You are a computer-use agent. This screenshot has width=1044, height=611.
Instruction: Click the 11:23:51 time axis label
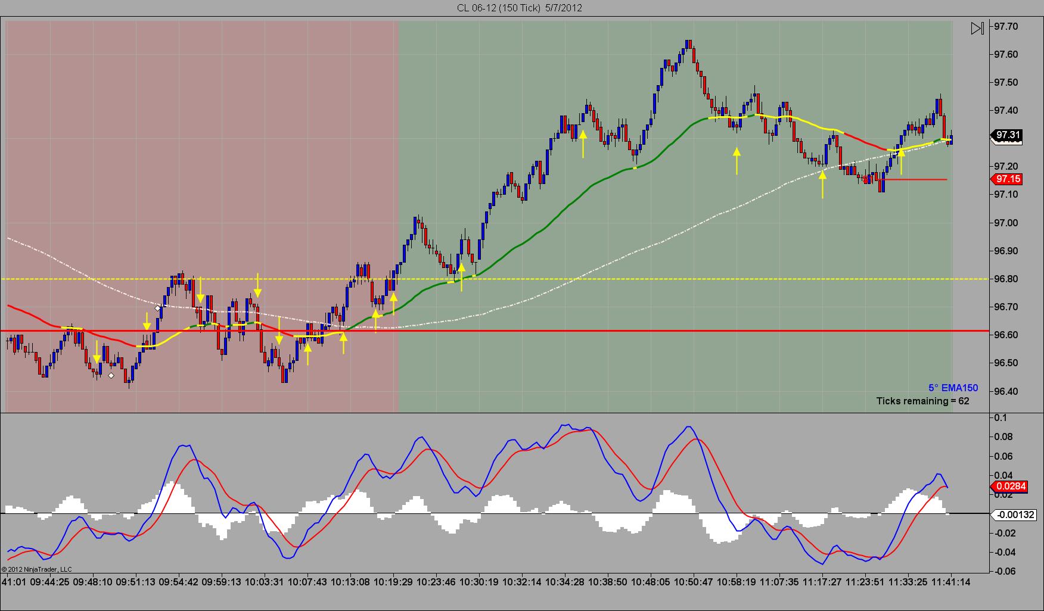865,581
